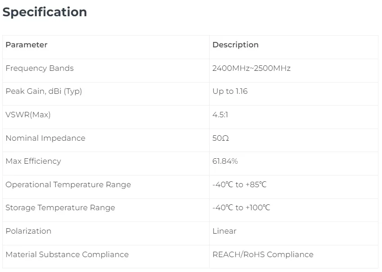Click Operational Temperature Range label
382x272 pixels.
[68, 184]
